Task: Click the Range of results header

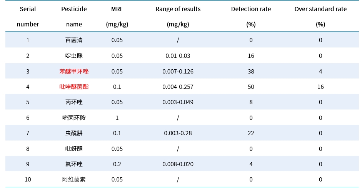Action: pyautogui.click(x=178, y=16)
